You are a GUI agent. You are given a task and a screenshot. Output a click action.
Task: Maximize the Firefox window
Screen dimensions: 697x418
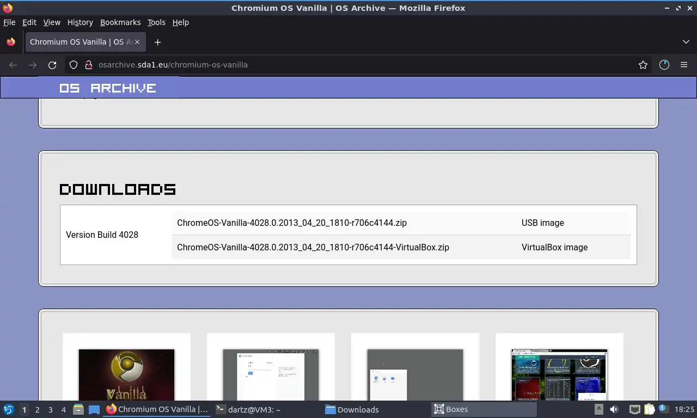(x=678, y=8)
